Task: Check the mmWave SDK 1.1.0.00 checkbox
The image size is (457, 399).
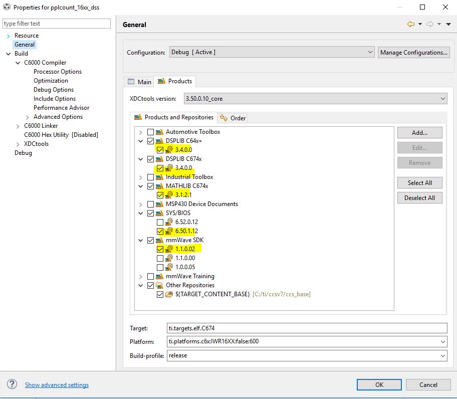Action: coord(160,259)
